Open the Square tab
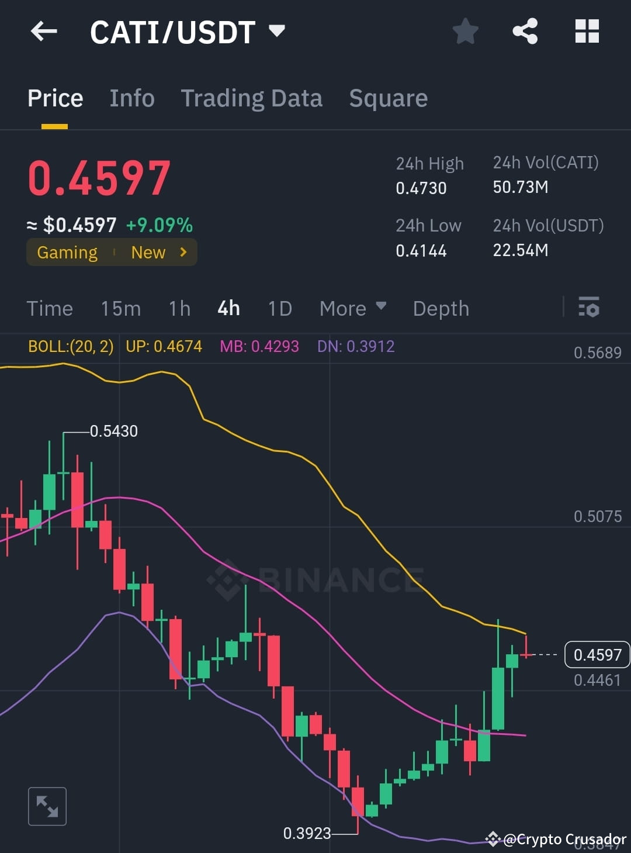Image resolution: width=631 pixels, height=853 pixels. pos(388,98)
